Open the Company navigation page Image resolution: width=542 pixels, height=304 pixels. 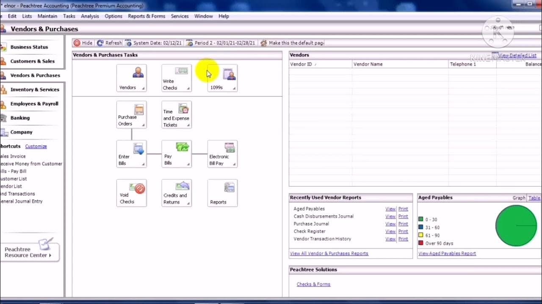coord(21,132)
